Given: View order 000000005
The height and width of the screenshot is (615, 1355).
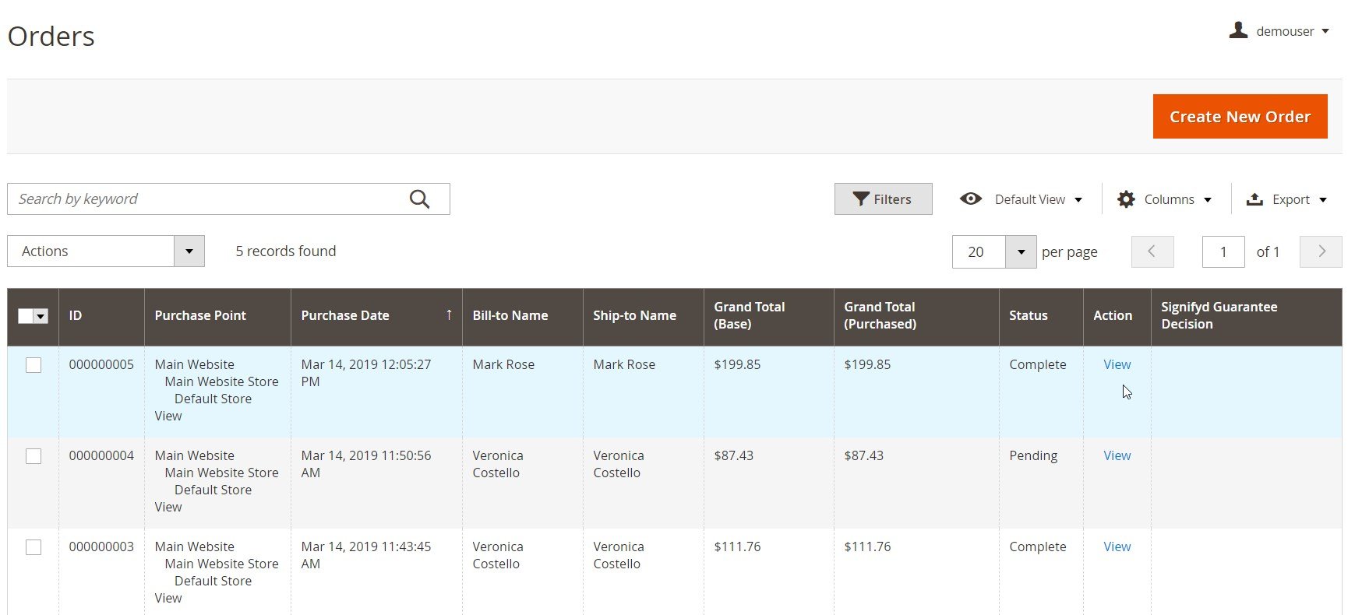Looking at the screenshot, I should (1117, 364).
